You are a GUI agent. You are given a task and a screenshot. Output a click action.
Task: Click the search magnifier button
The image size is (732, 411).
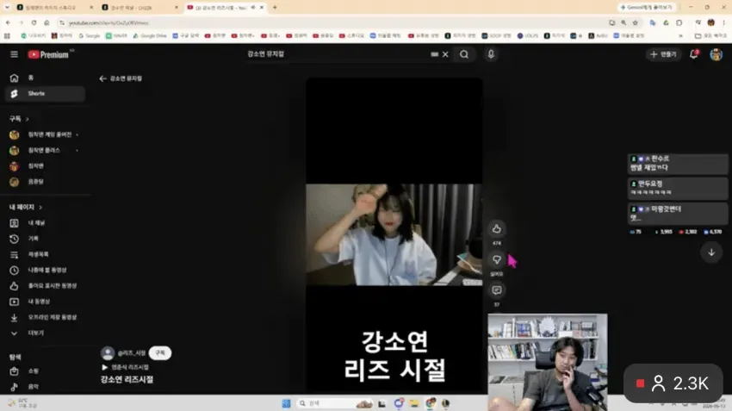coord(464,54)
